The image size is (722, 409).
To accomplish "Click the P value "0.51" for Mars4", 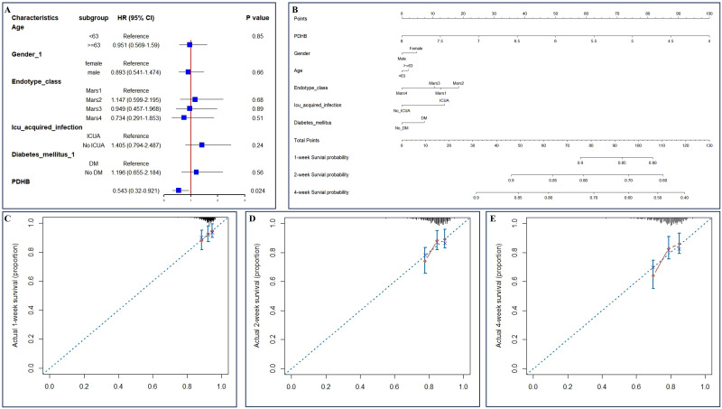I will (258, 118).
